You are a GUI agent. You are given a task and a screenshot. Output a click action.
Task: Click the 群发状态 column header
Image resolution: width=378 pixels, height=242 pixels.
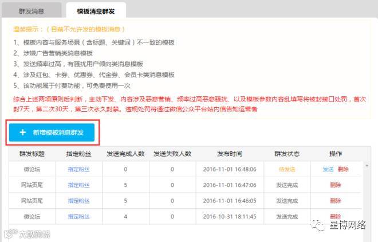[287, 154]
